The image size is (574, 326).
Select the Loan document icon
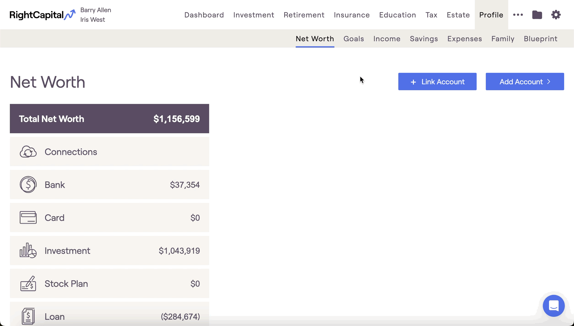(x=28, y=316)
